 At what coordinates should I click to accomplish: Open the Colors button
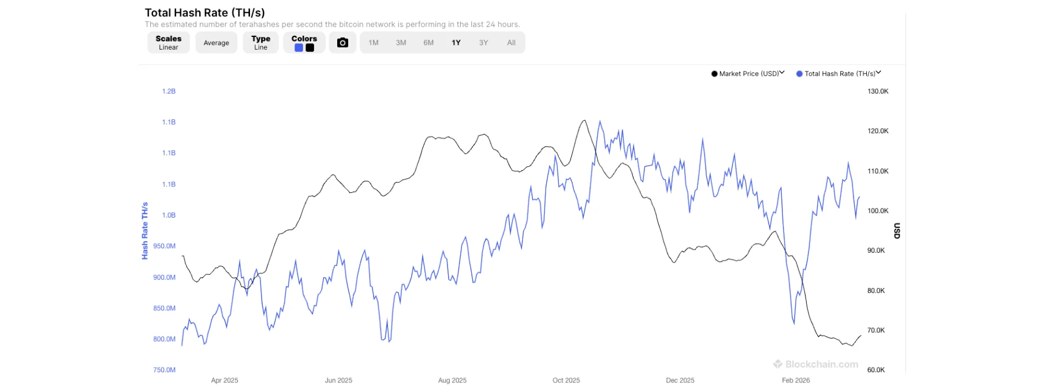click(x=304, y=39)
